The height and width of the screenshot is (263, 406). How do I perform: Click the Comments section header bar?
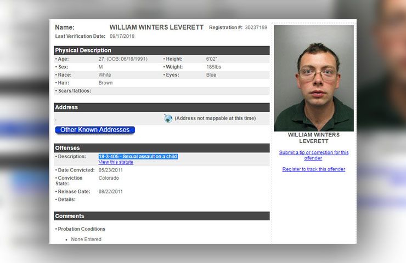pyautogui.click(x=161, y=216)
